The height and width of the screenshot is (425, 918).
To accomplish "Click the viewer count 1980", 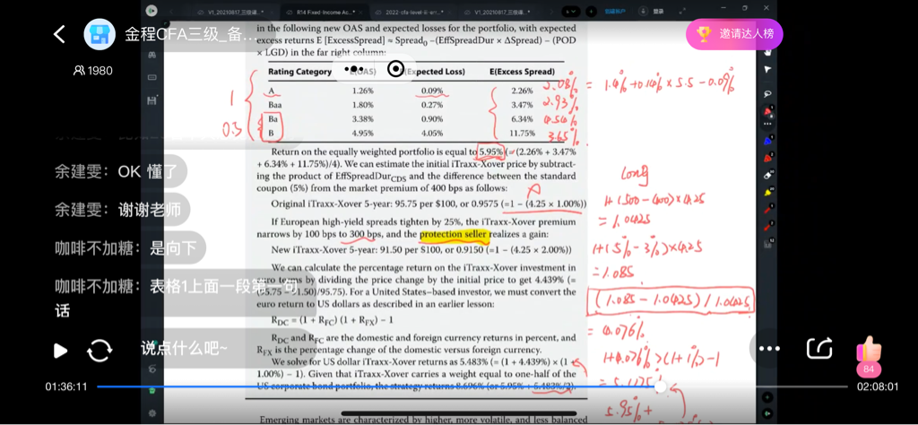I will (x=93, y=71).
